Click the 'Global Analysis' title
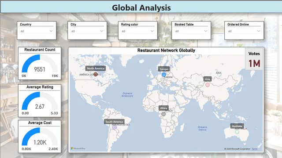The image size is (282, 158). pyautogui.click(x=141, y=8)
